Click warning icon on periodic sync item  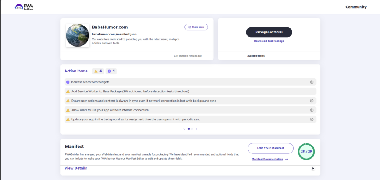(68, 119)
